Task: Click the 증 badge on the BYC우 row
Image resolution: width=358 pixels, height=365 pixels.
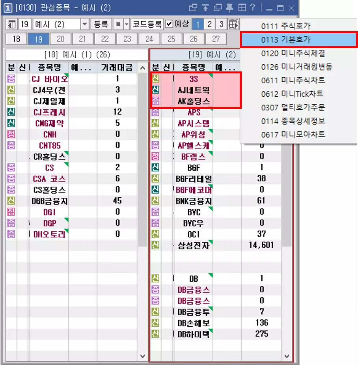Action: click(155, 223)
